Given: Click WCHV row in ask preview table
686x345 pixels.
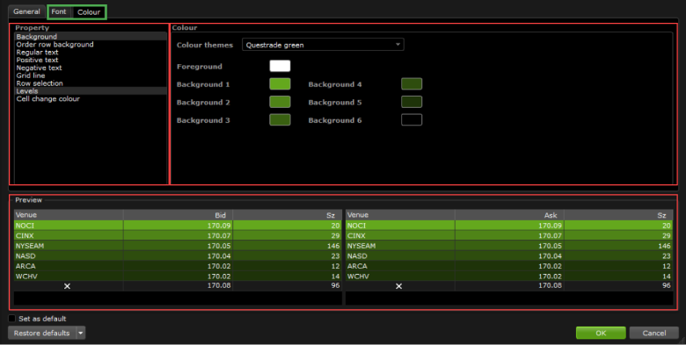Looking at the screenshot, I should point(509,276).
